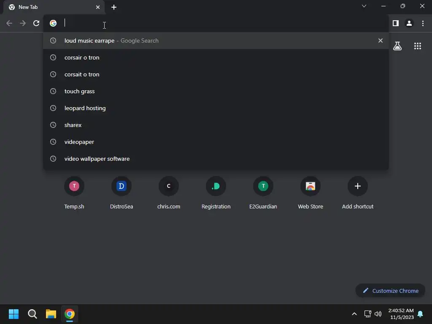Open the Windows Start menu
The height and width of the screenshot is (324, 432).
pyautogui.click(x=13, y=314)
